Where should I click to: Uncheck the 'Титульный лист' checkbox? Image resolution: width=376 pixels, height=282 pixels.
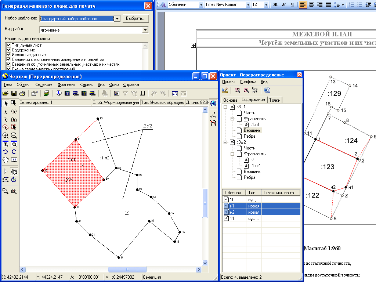(8, 45)
